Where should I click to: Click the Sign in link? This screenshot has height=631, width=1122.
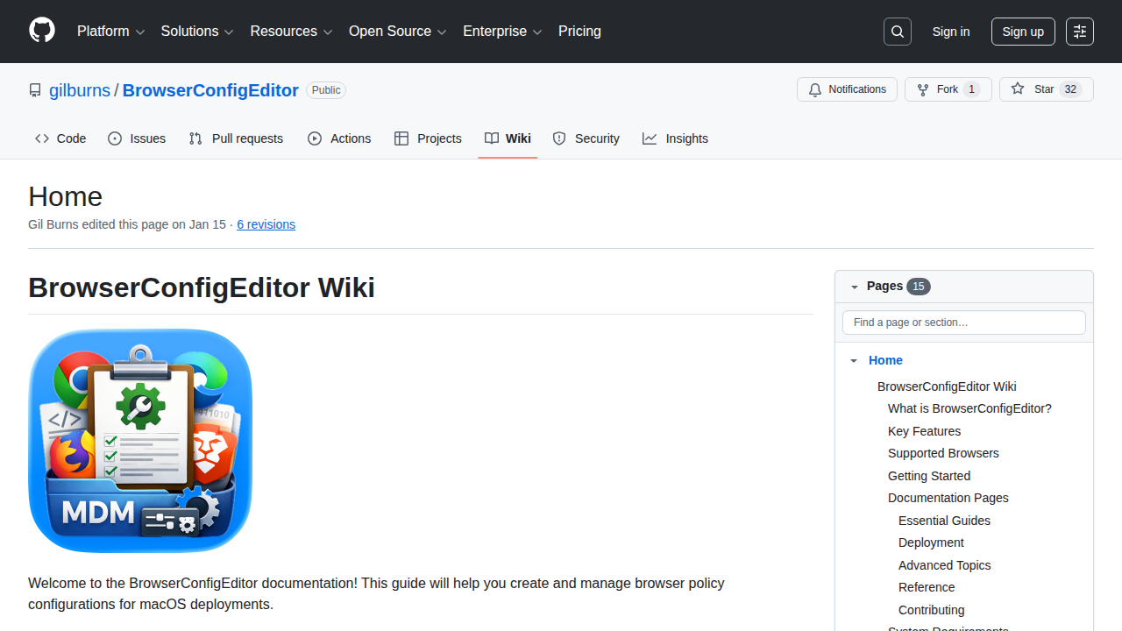(951, 32)
